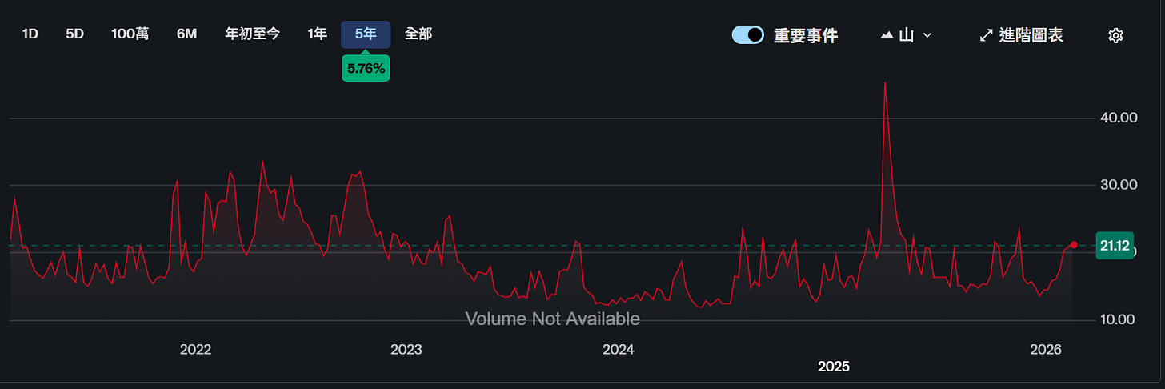This screenshot has width=1165, height=389.
Task: Select the 1D time range tab
Action: pyautogui.click(x=30, y=34)
